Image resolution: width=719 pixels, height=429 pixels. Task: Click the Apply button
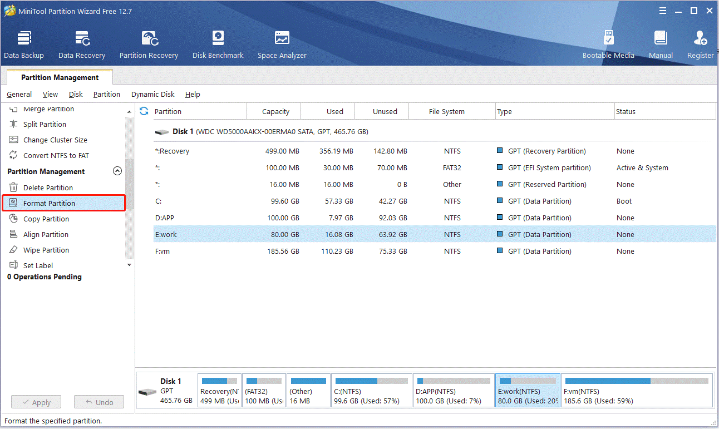(x=36, y=402)
